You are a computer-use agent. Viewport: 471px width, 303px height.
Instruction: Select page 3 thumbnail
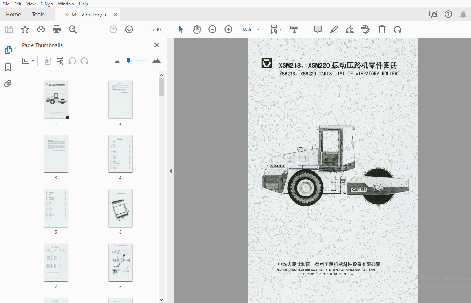click(56, 153)
